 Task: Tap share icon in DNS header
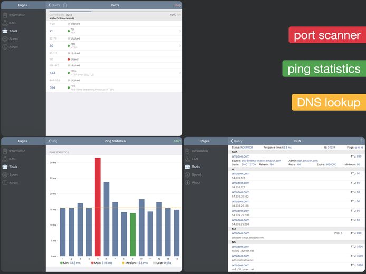(x=362, y=141)
